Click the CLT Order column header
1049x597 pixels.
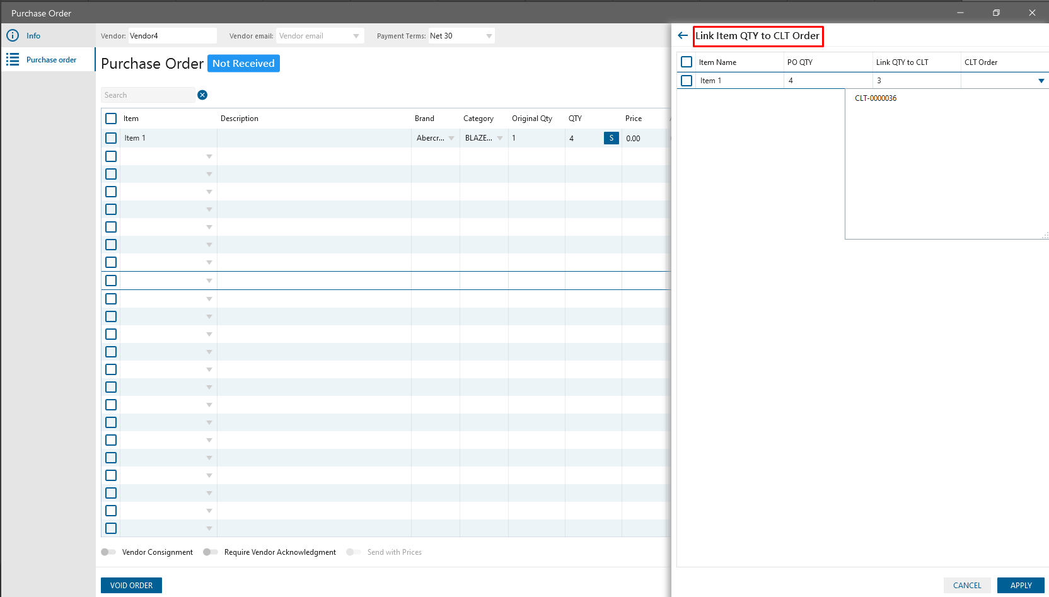point(981,62)
